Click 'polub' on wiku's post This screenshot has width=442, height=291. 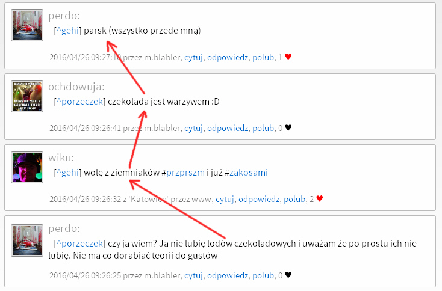coord(294,199)
